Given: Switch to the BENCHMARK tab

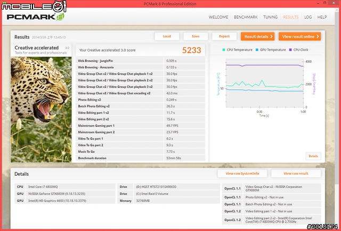Looking at the screenshot, I should pos(246,17).
